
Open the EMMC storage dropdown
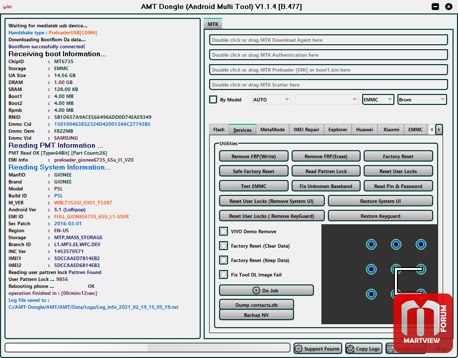[x=378, y=100]
